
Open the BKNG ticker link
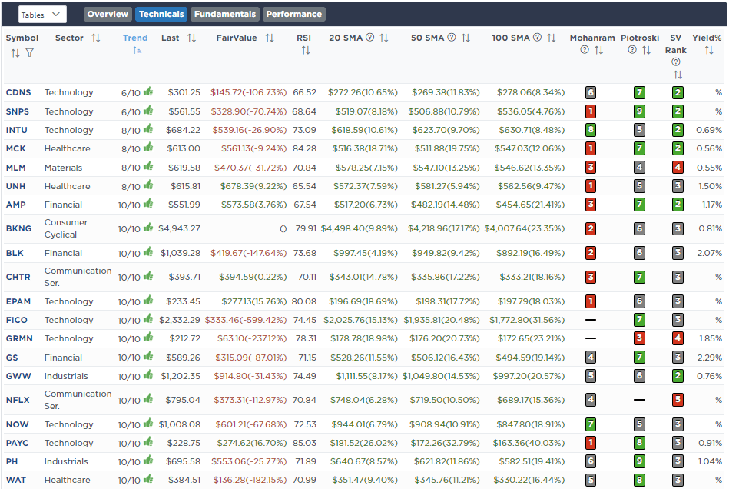(x=18, y=228)
